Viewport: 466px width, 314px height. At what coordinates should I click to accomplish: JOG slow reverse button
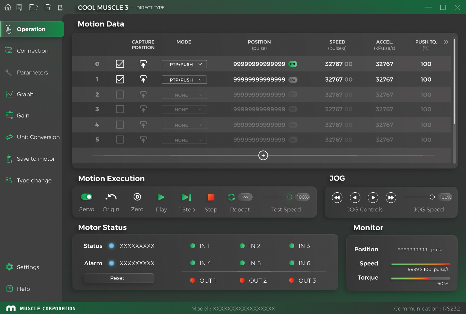(x=355, y=197)
